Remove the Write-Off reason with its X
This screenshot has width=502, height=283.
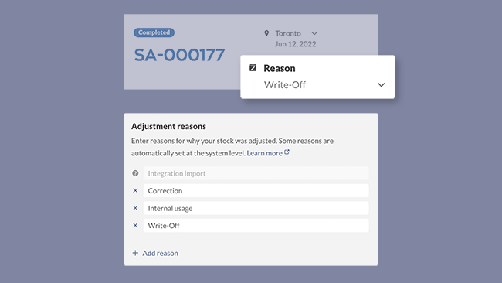pos(135,225)
